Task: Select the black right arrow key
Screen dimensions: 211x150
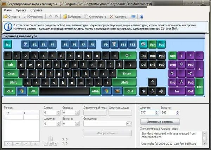Action: tap(161, 91)
